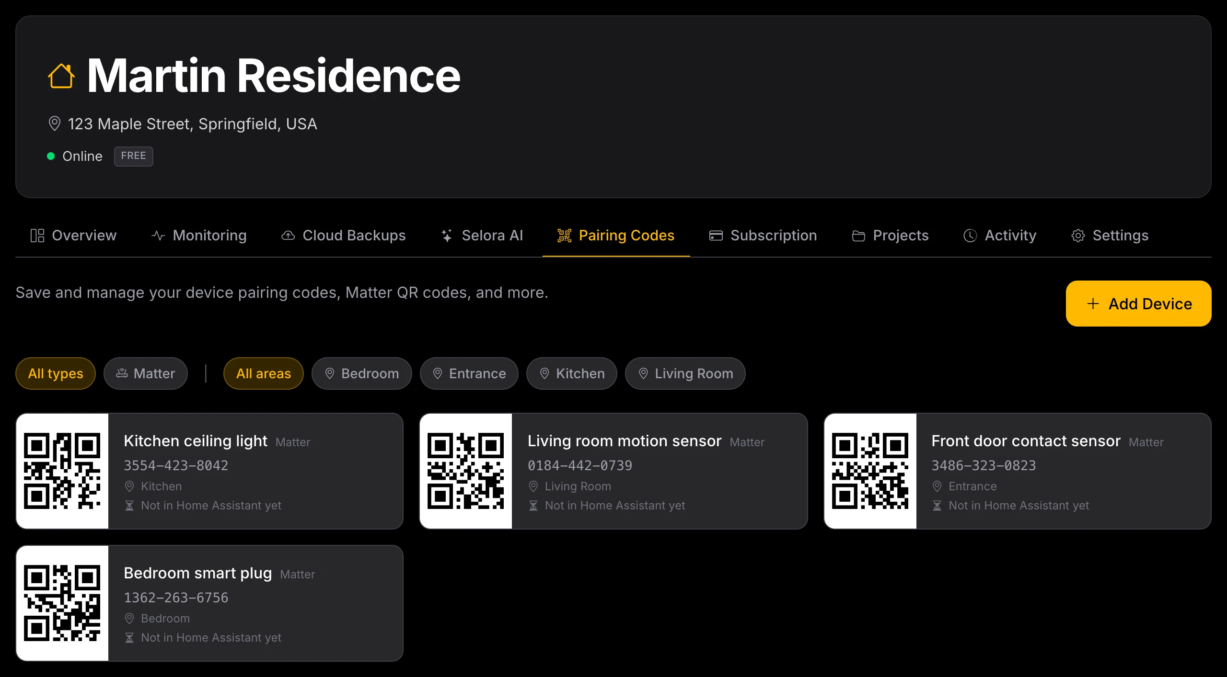Click the green Online status dot
Image resolution: width=1227 pixels, height=677 pixels.
(51, 156)
